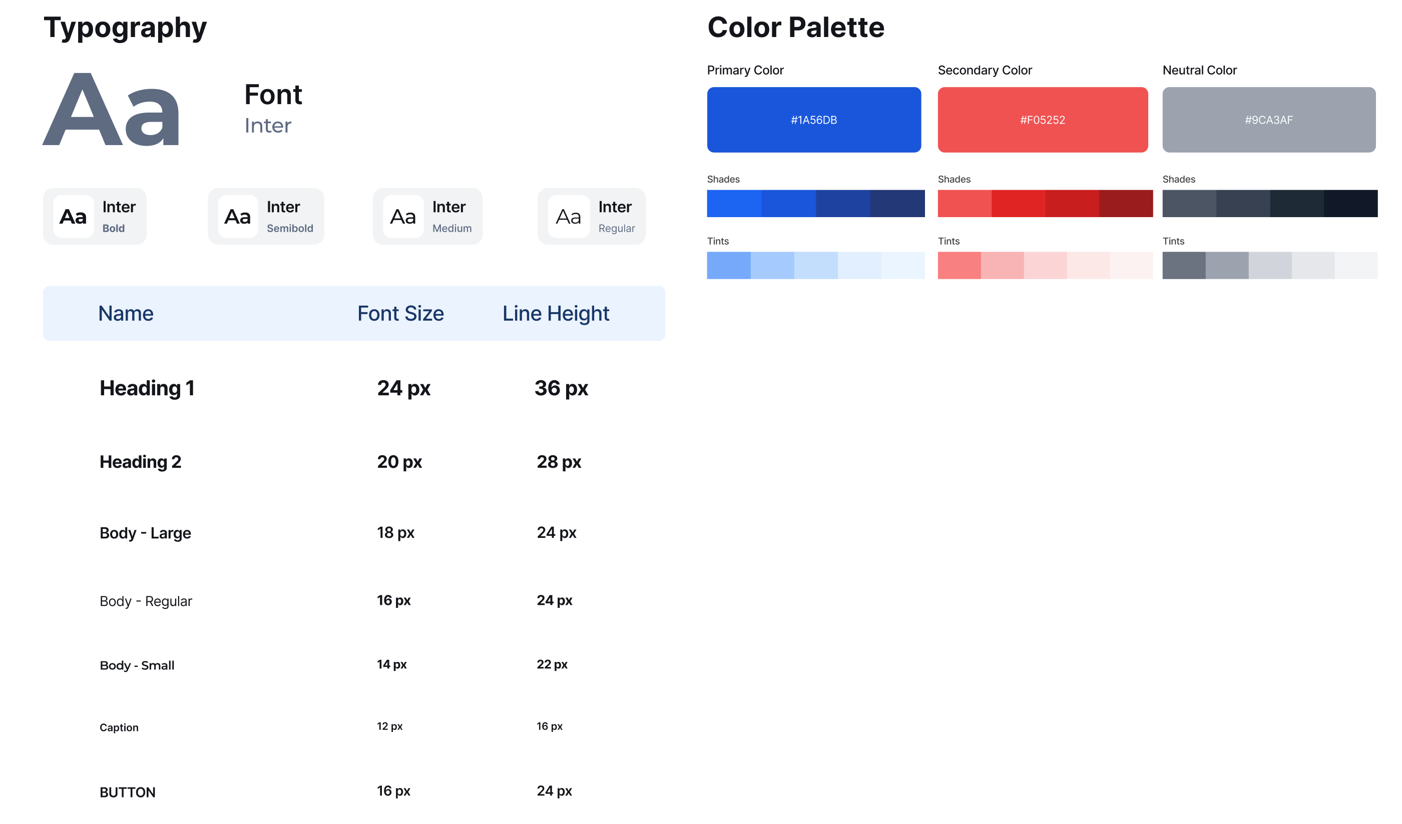
Task: Click the Line Height column header
Action: pos(555,314)
